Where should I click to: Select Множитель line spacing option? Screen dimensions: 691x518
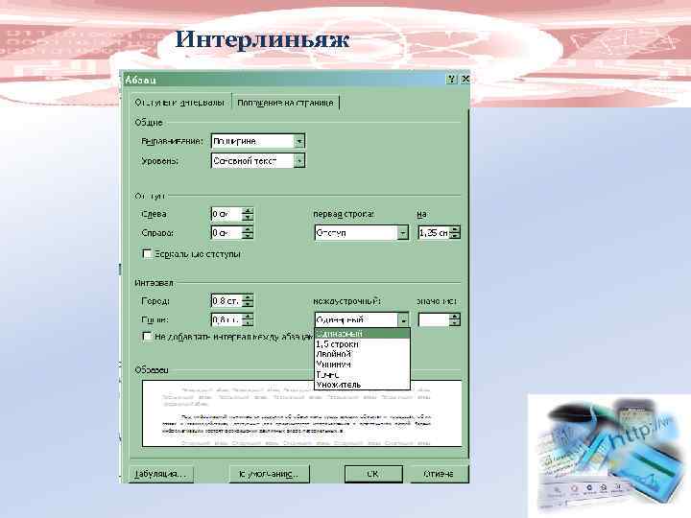pyautogui.click(x=362, y=385)
